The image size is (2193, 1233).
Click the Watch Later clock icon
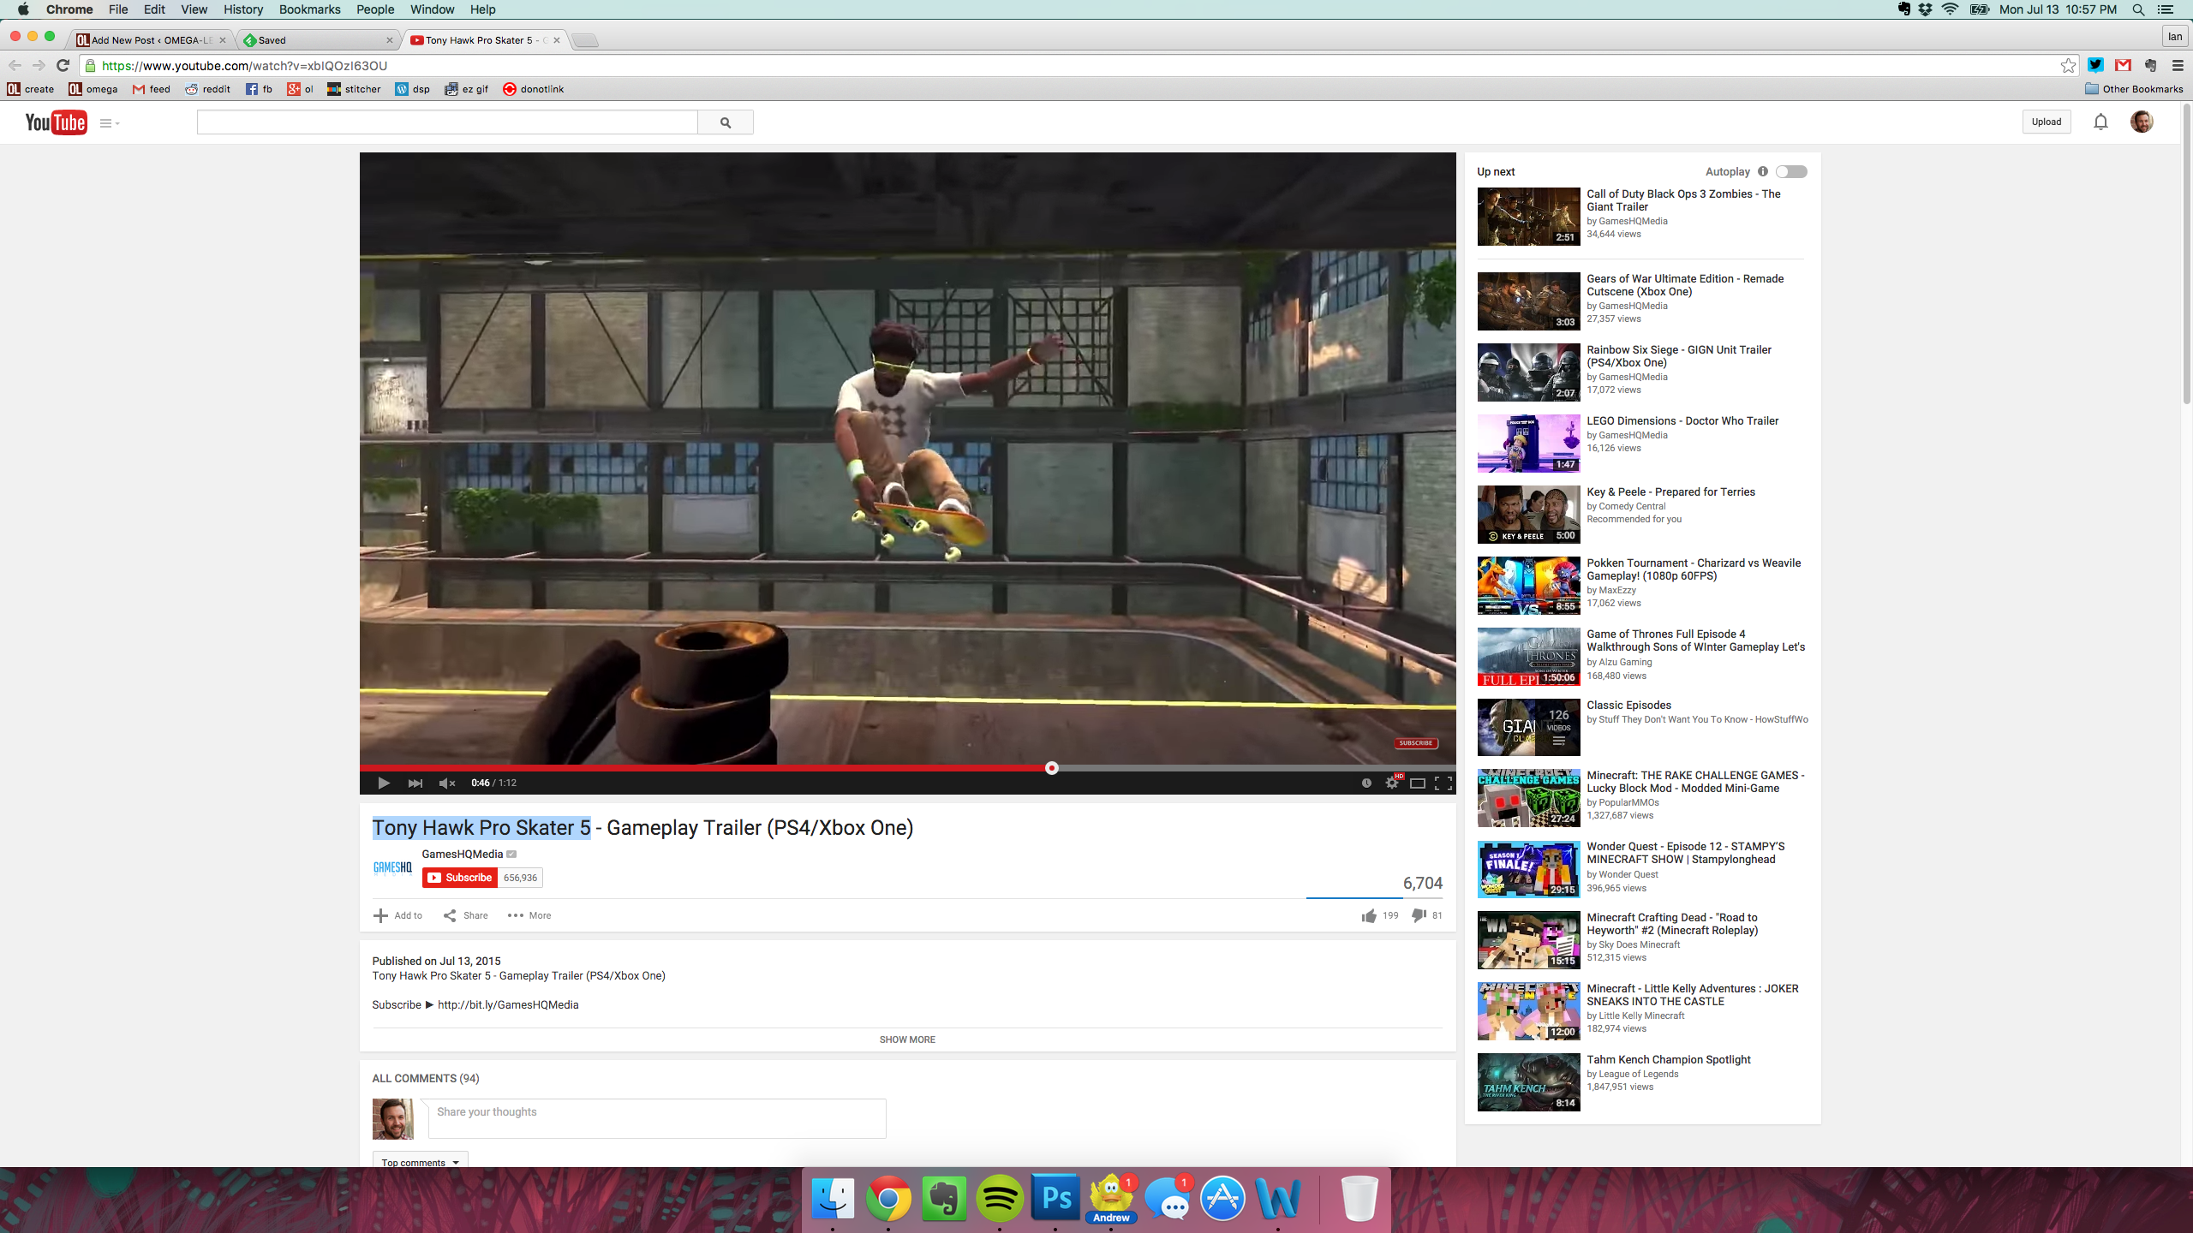point(1366,783)
